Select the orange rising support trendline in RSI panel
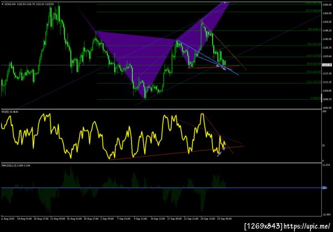 pos(176,153)
